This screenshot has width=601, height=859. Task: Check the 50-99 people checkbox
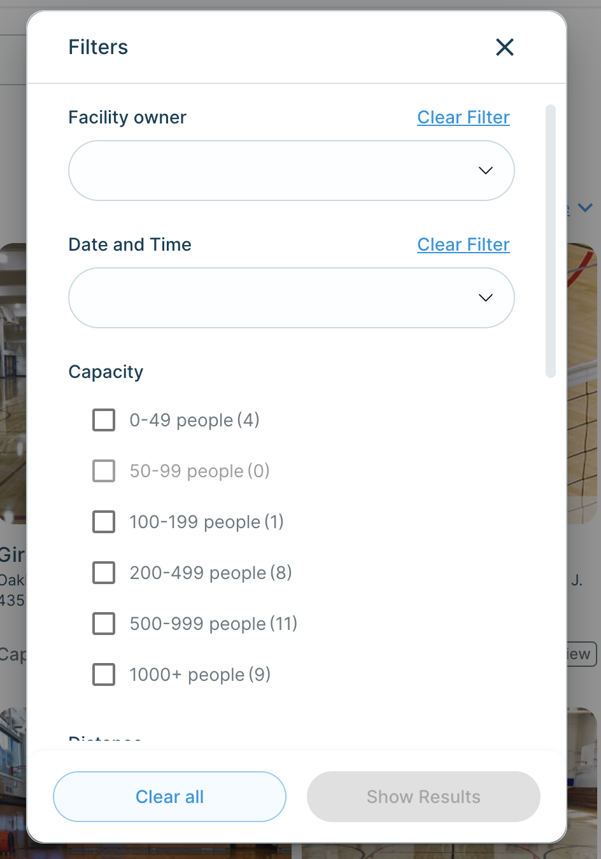click(104, 471)
